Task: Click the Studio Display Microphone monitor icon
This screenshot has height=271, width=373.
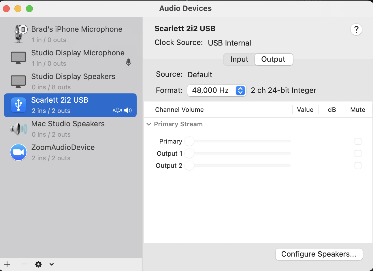Action: click(18, 58)
